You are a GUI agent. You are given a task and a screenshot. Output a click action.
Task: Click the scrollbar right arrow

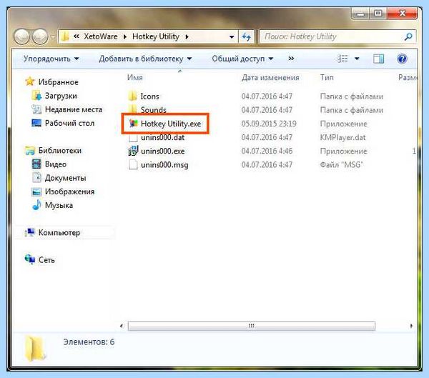click(412, 326)
